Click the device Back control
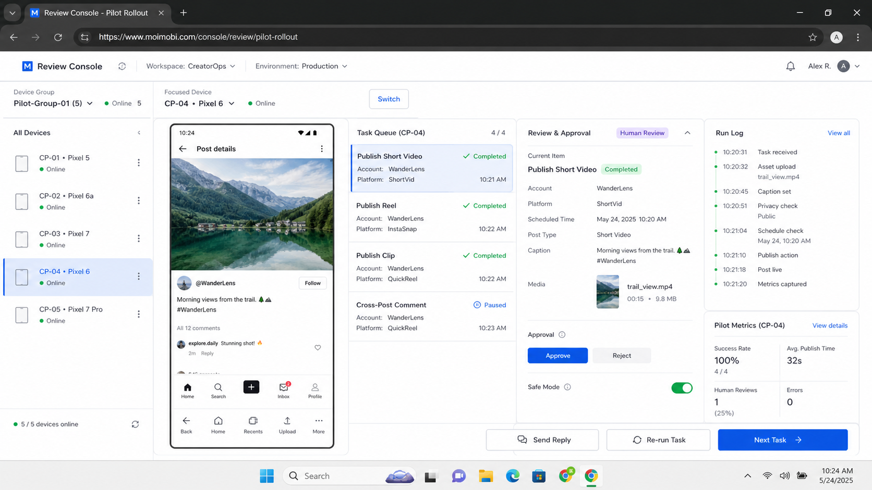The image size is (872, 490). pyautogui.click(x=186, y=425)
